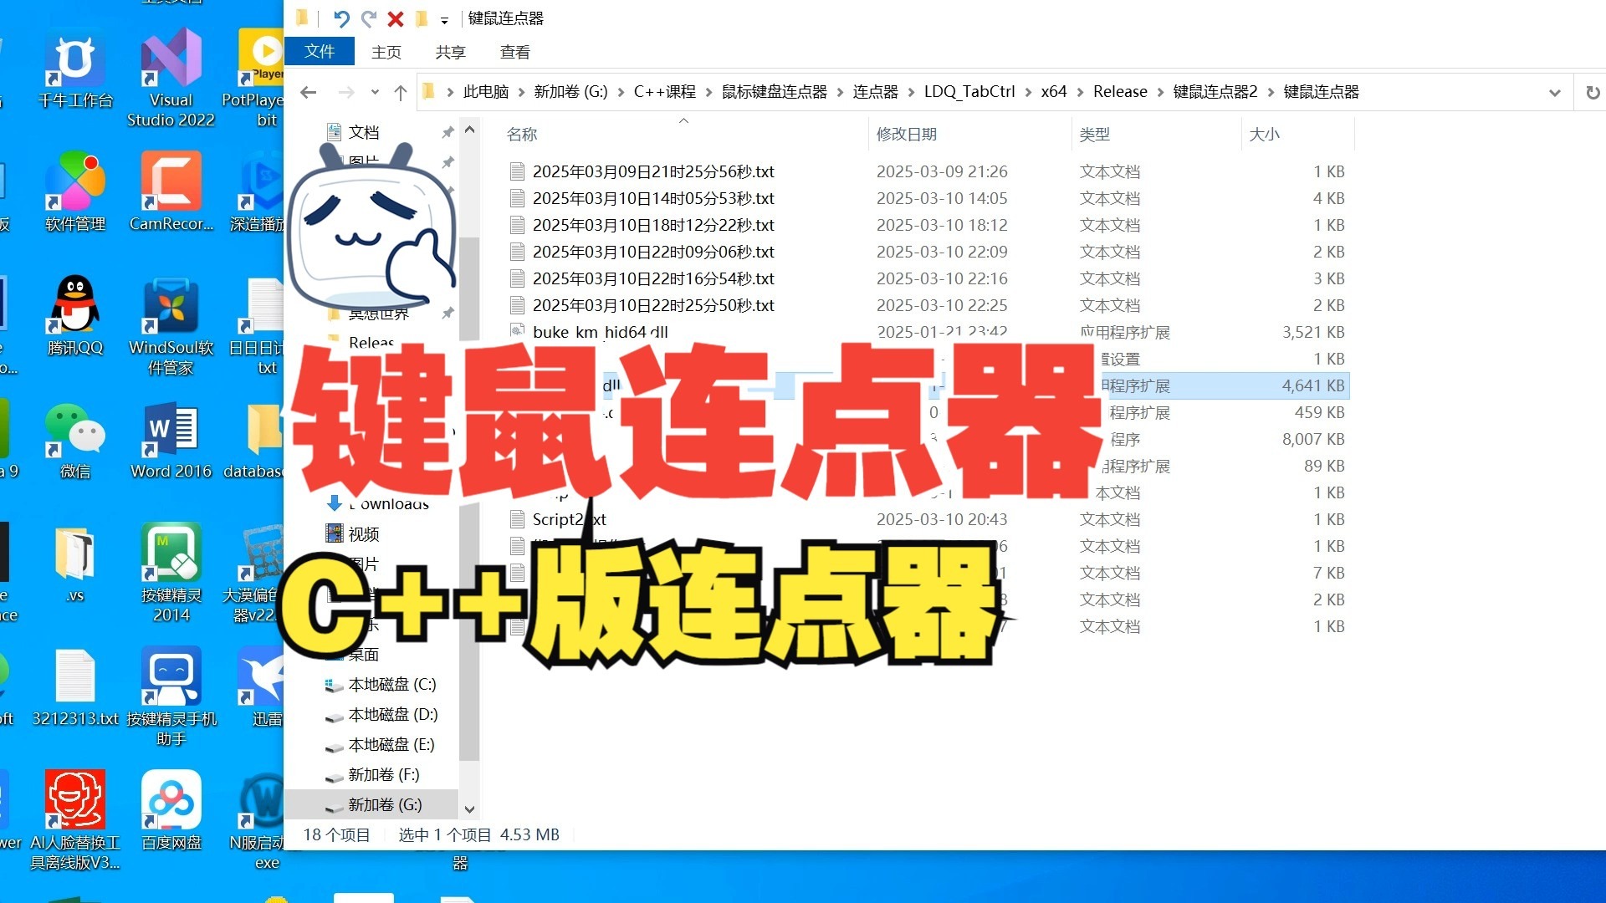
Task: Click the undo icon in title bar
Action: point(341,18)
